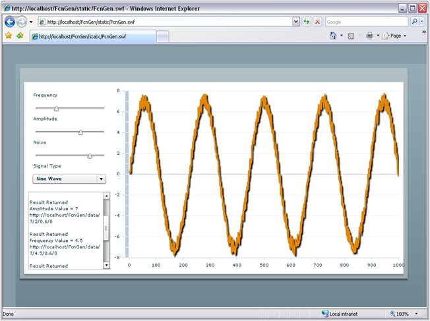Click the Noise slider thumb
The height and width of the screenshot is (321, 430).
[x=90, y=156]
